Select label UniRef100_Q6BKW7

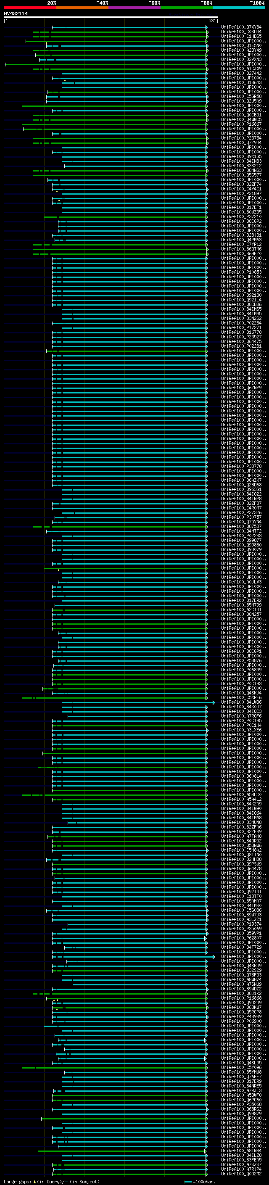click(x=241, y=1008)
